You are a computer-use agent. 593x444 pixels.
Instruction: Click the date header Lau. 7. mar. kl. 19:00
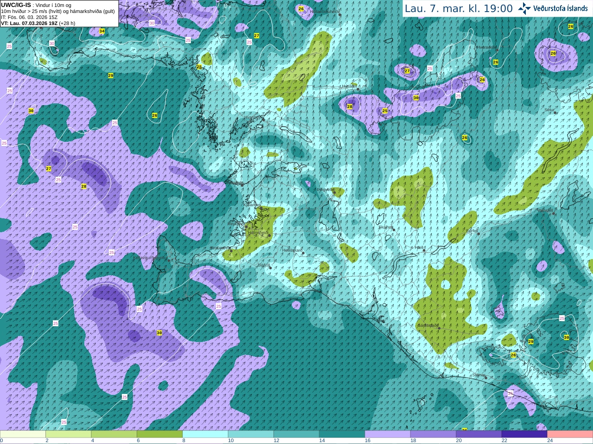459,9
